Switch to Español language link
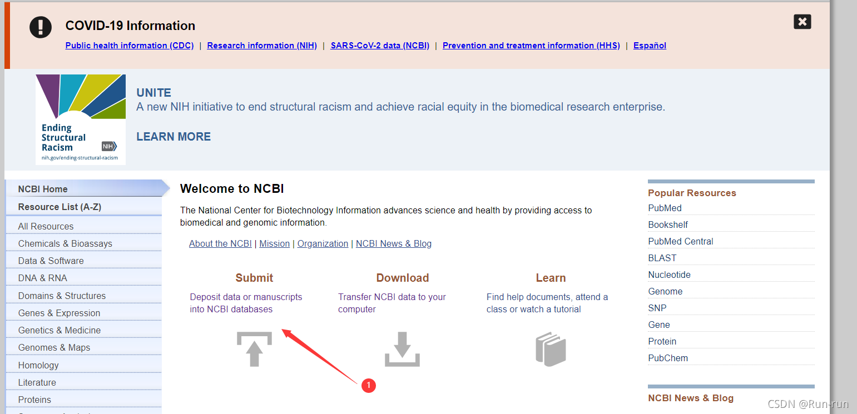 [650, 46]
